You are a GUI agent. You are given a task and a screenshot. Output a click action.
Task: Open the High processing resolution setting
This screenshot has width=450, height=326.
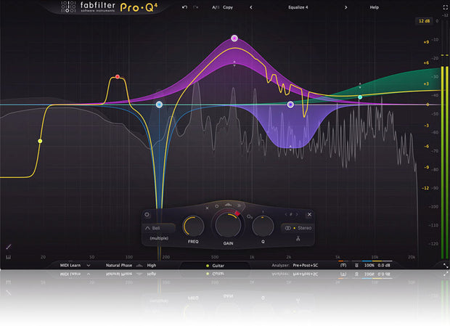point(152,265)
